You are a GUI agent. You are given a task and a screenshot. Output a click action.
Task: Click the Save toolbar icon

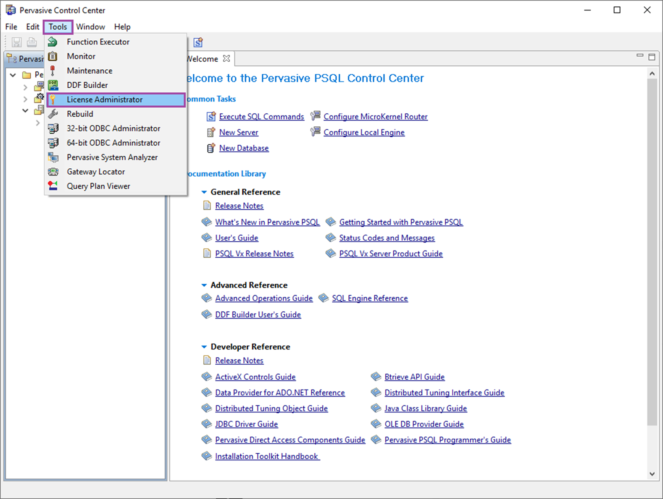(x=17, y=42)
